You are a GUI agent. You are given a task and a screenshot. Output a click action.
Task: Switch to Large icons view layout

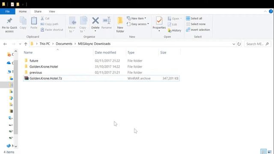coord(270,151)
